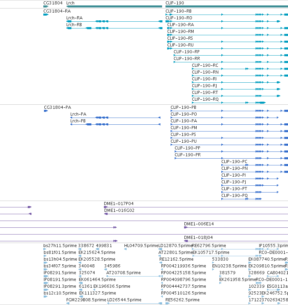Screen dimensions: 288x305
Task: Select EST EK205528.5prime
Action: tap(97, 259)
